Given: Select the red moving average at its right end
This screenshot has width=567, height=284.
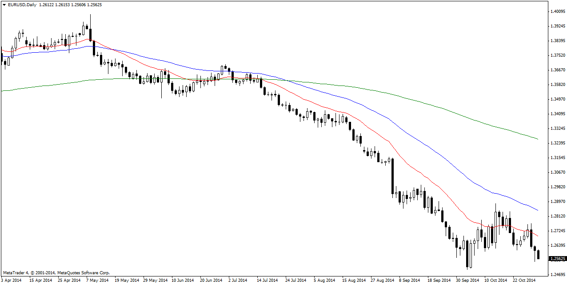Looking at the screenshot, I should [x=536, y=235].
